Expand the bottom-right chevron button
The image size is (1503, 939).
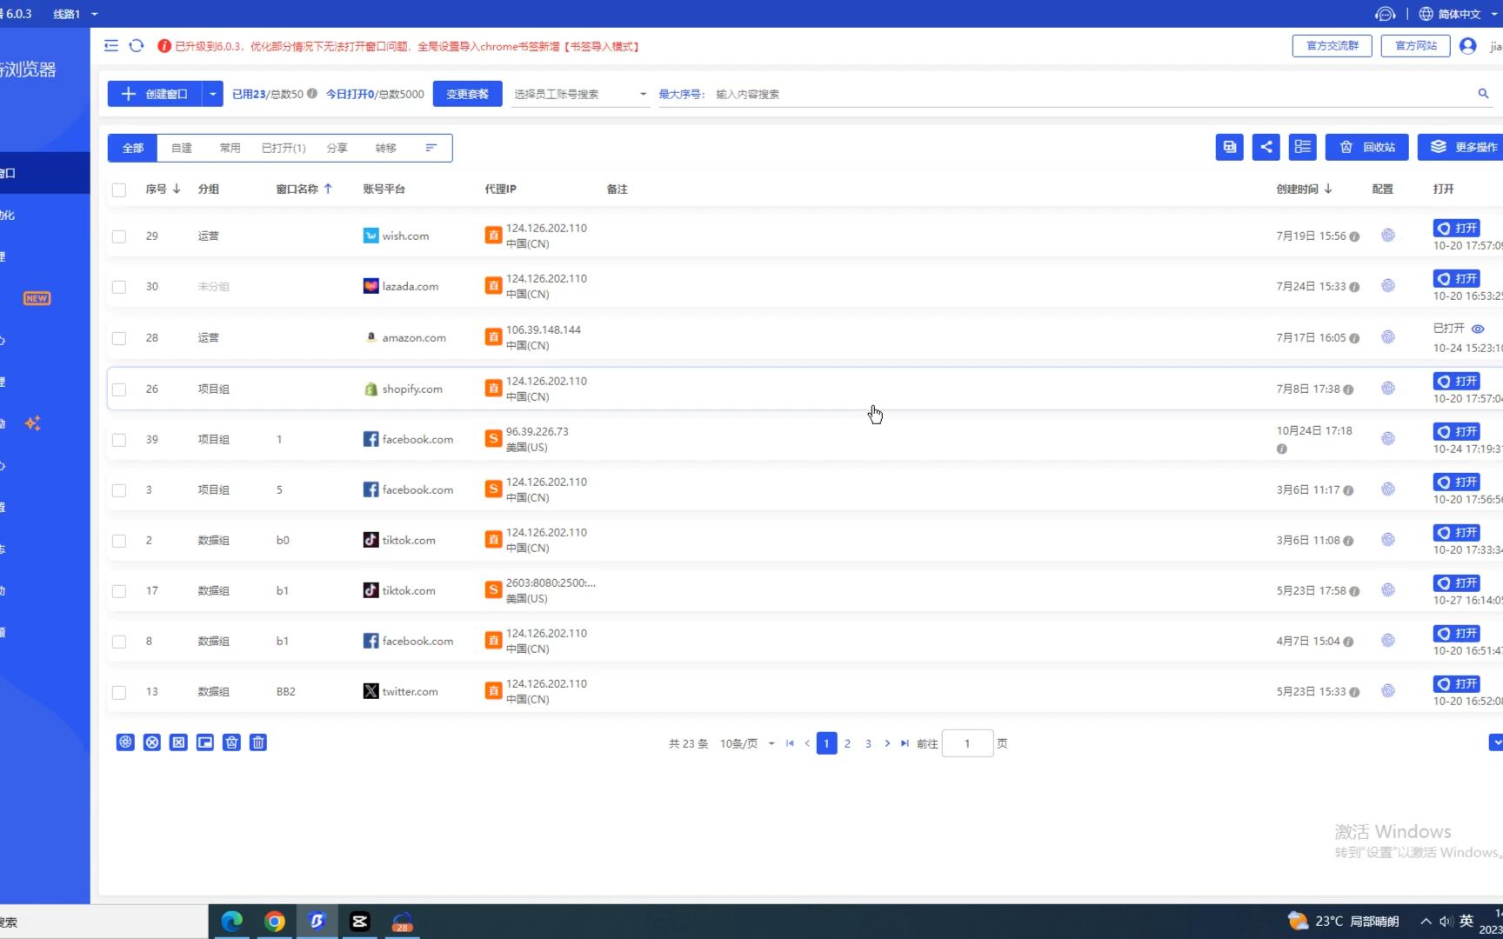[x=1496, y=743]
